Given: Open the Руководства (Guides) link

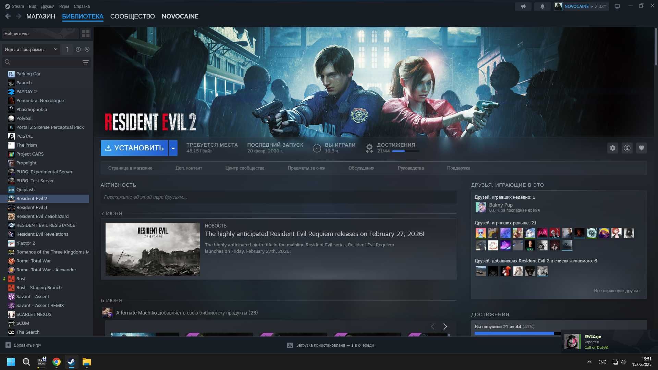Looking at the screenshot, I should 411,168.
